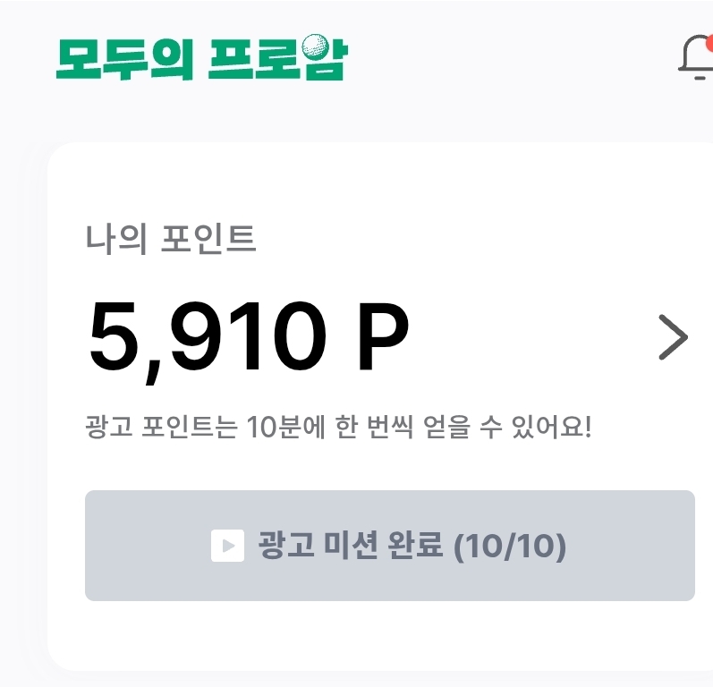Open point details with the right chevron

(673, 337)
